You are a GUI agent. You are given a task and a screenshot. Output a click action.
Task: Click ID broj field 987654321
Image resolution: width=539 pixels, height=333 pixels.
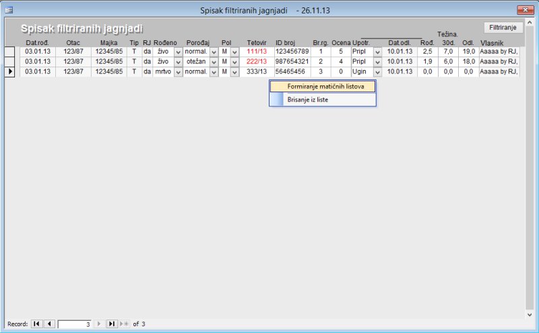pos(292,61)
